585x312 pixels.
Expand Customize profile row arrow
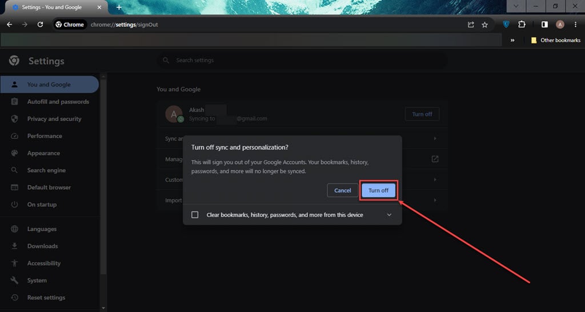435,179
